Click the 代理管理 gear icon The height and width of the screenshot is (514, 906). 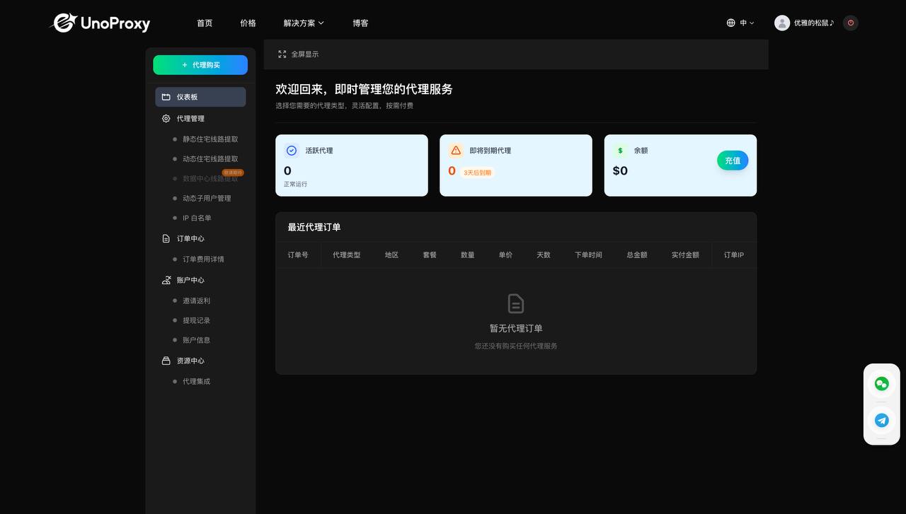click(166, 119)
